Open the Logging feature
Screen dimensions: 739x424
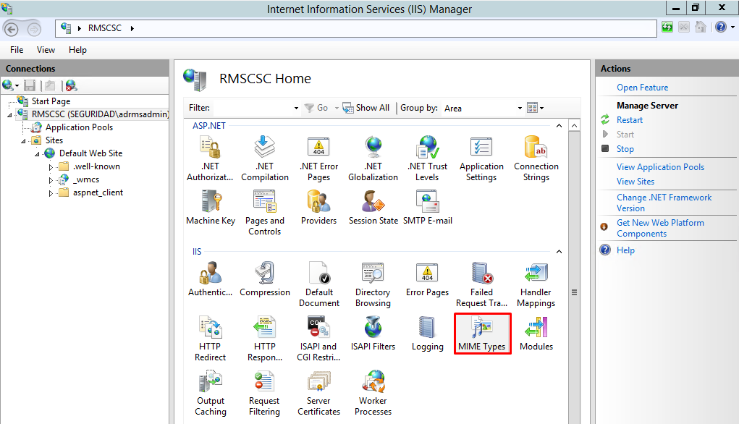click(428, 333)
